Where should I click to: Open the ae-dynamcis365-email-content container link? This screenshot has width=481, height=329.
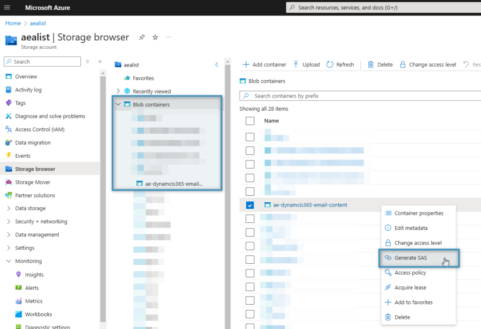point(310,205)
